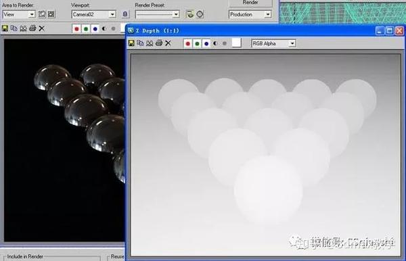
Task: Copy image in the back render window
Action: [x=14, y=28]
